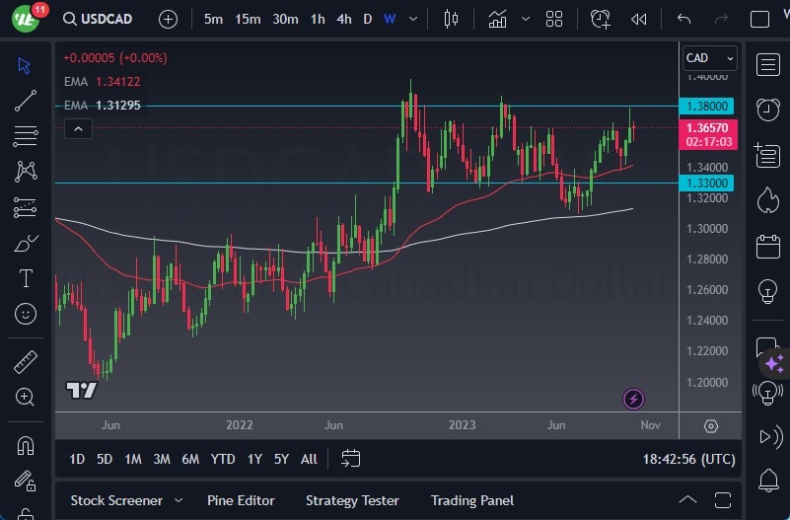
Task: Activate the zoom in tool
Action: pos(25,397)
